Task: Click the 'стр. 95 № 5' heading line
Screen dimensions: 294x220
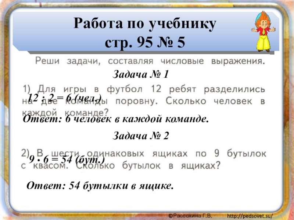Action: coord(145,42)
